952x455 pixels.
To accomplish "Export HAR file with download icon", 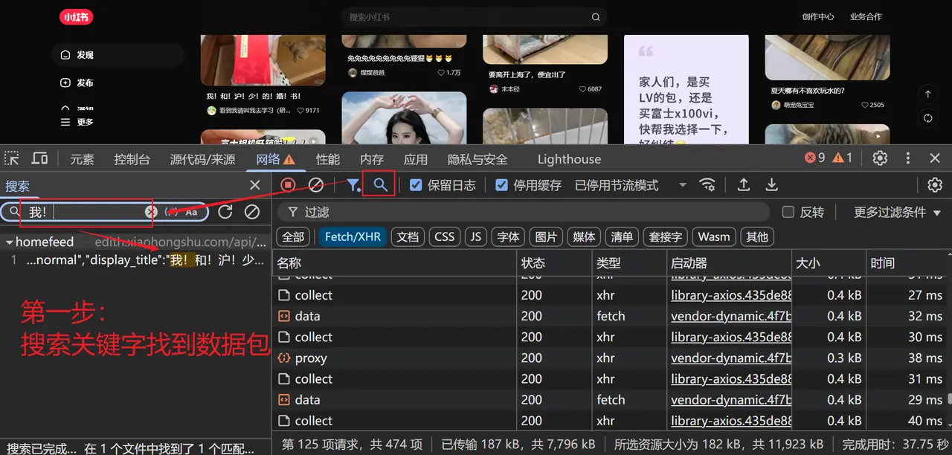I will click(x=772, y=185).
